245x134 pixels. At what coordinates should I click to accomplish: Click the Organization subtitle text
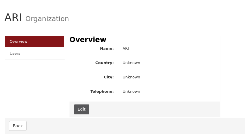point(47,19)
